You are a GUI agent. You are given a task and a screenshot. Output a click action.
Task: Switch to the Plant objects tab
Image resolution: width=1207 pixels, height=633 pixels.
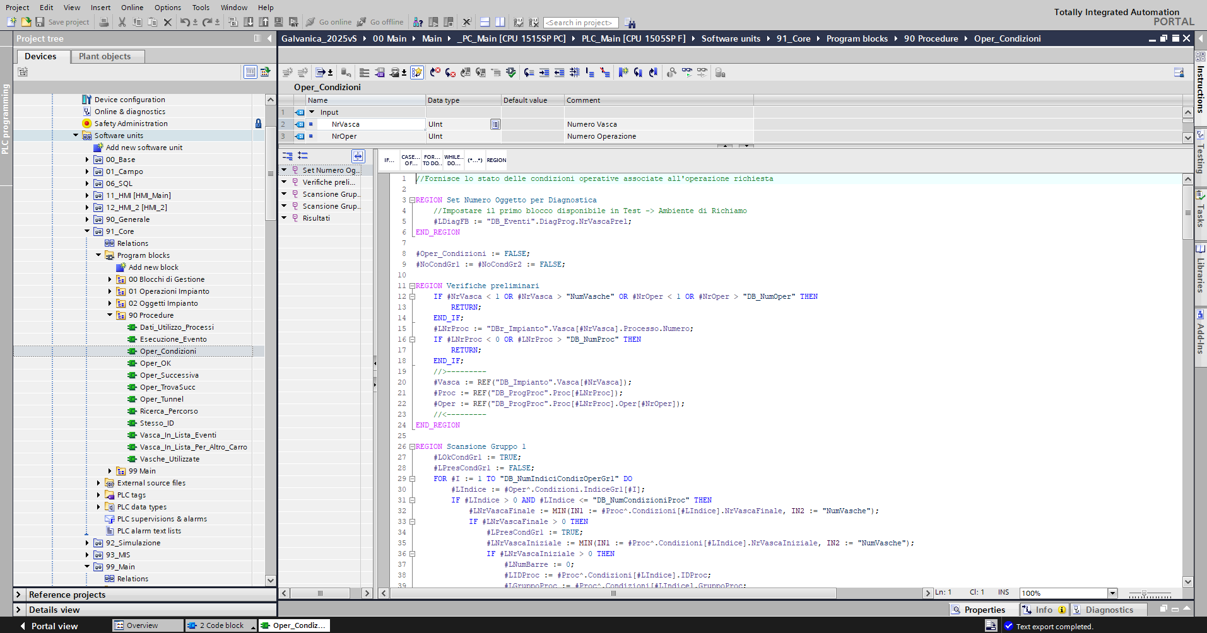click(x=105, y=56)
